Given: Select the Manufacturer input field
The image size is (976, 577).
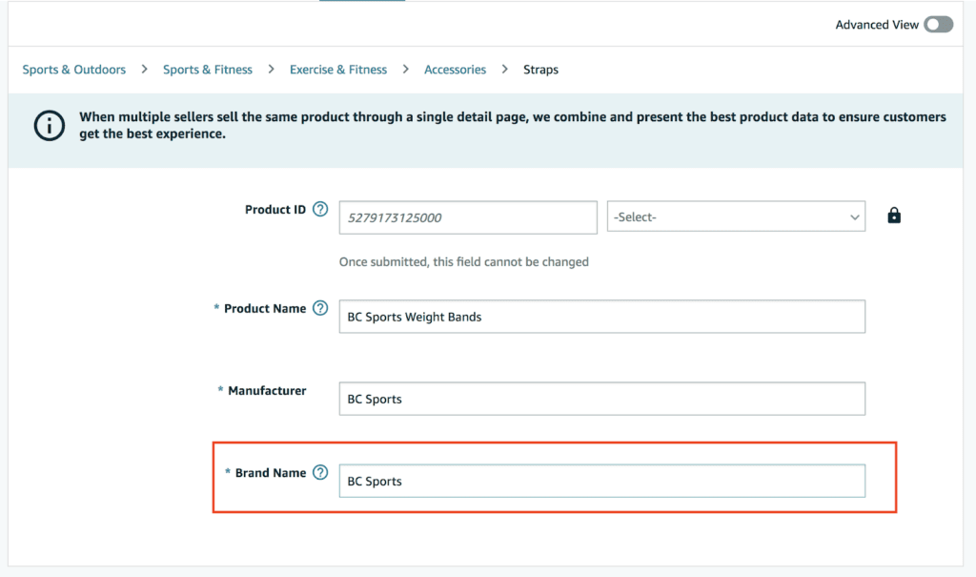Looking at the screenshot, I should coord(601,399).
